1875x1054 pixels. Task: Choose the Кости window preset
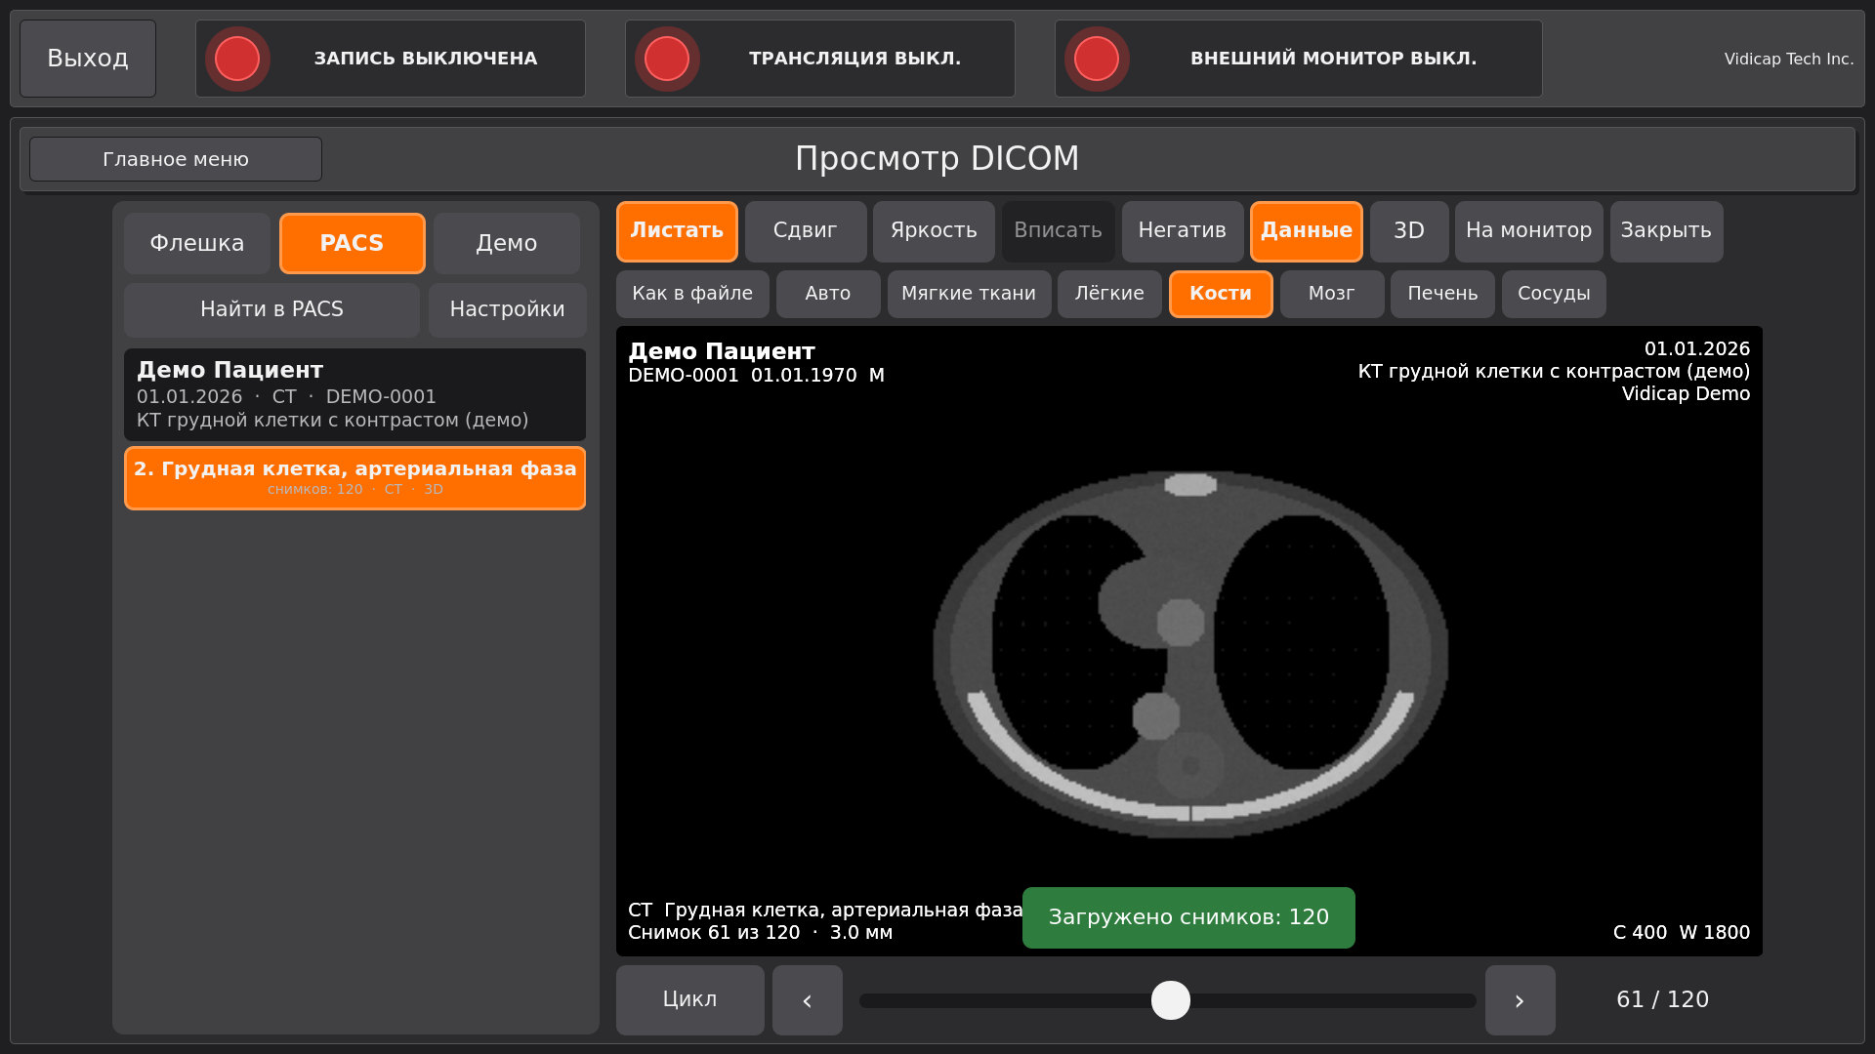[x=1221, y=294]
